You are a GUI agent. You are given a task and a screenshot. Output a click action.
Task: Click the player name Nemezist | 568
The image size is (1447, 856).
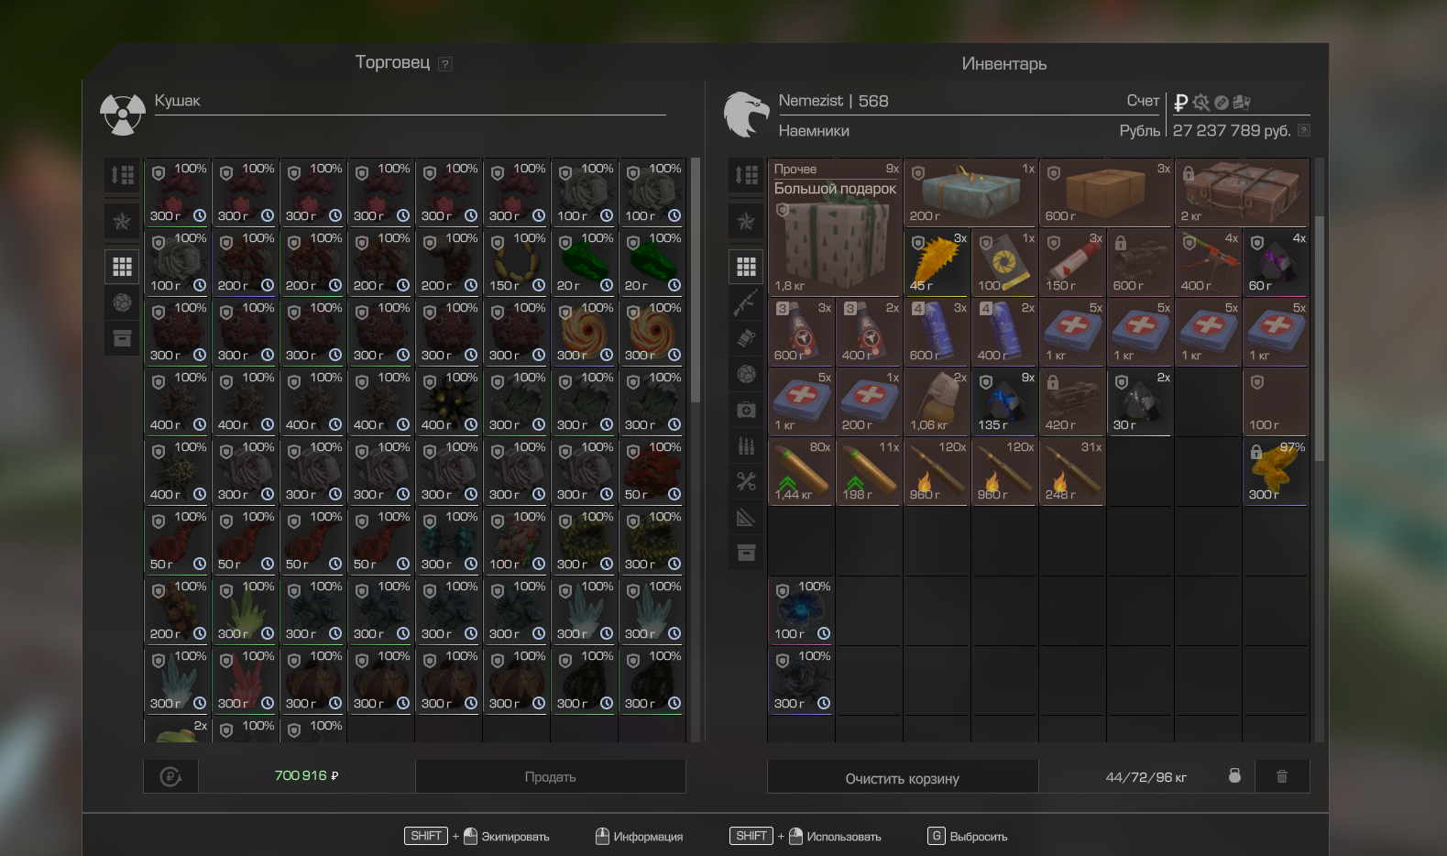833,101
